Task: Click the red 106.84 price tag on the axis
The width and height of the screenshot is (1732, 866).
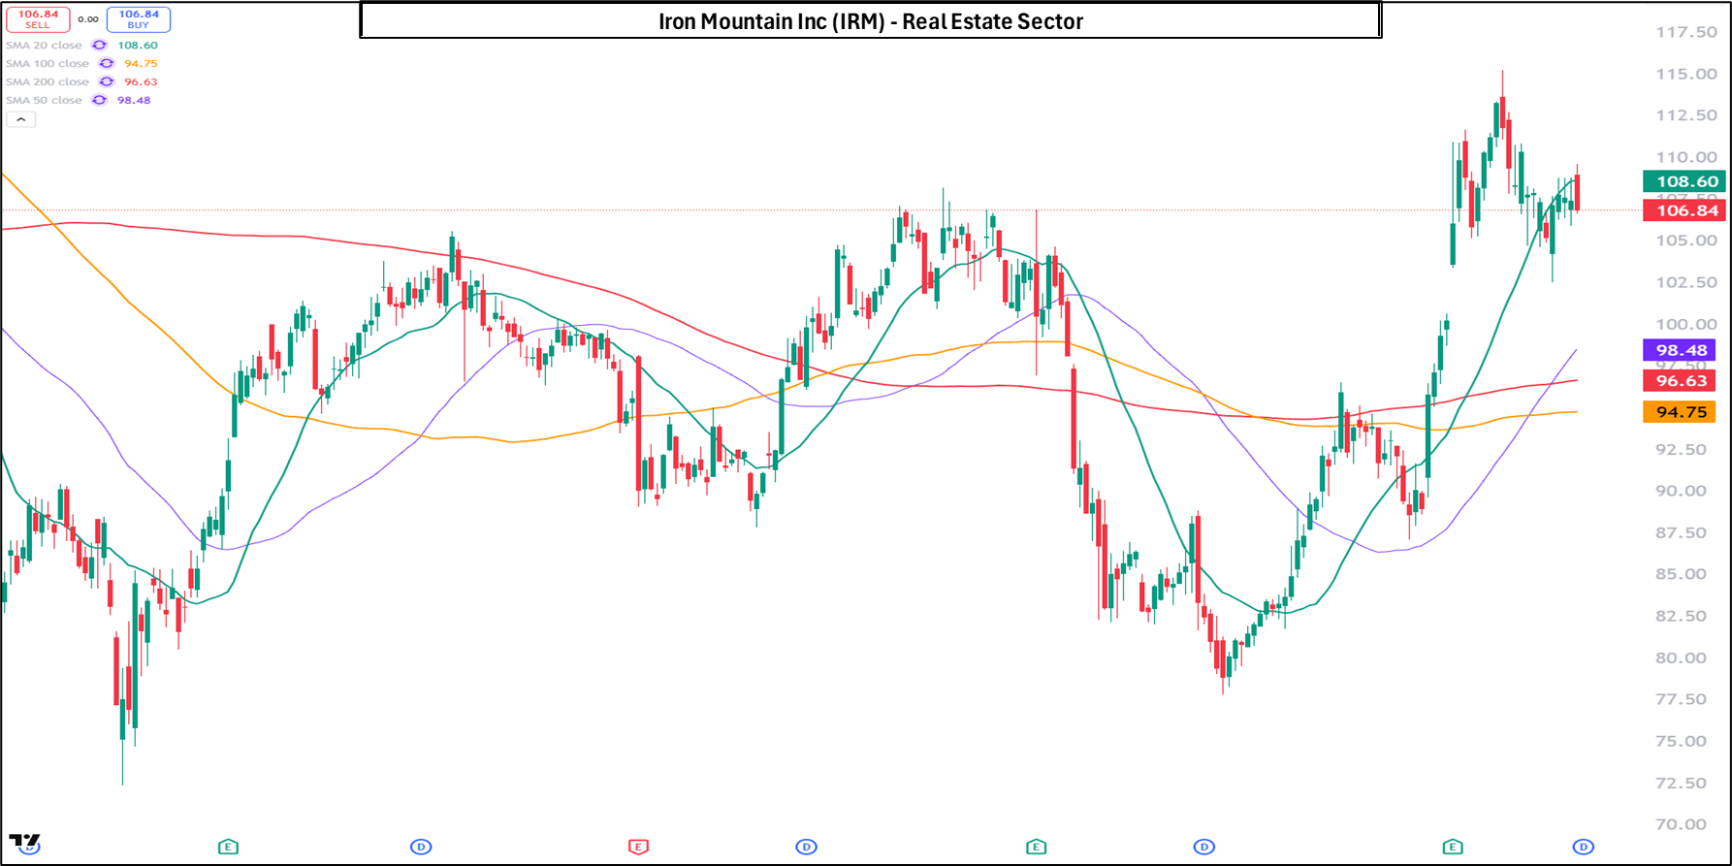Action: (x=1684, y=210)
